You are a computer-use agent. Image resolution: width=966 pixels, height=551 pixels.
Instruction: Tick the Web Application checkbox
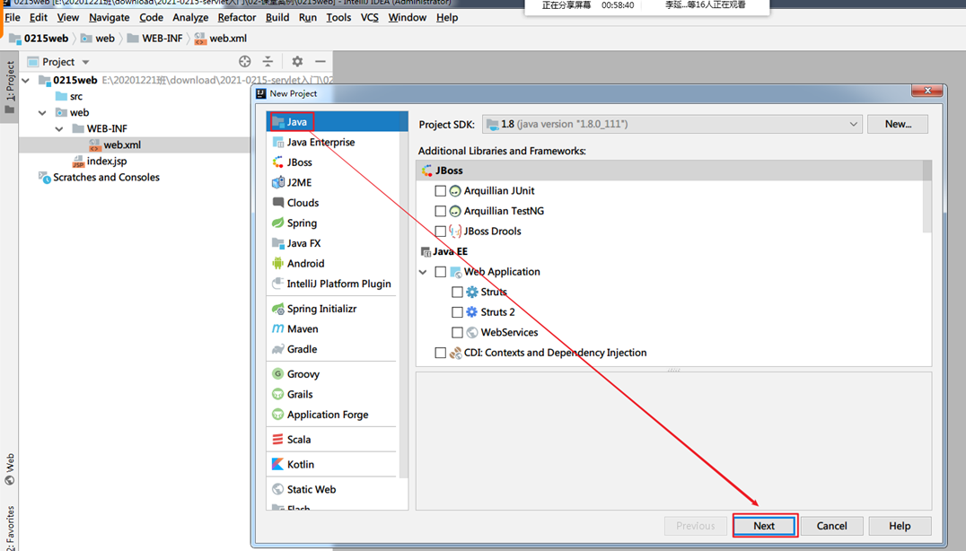(441, 272)
